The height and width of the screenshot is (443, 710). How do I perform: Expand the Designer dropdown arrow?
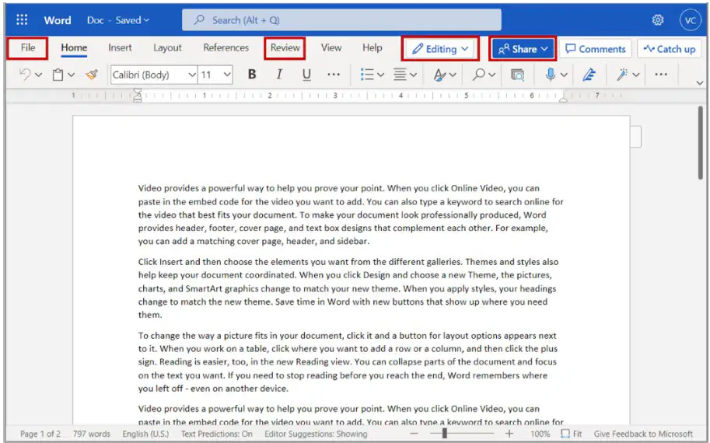pos(636,75)
